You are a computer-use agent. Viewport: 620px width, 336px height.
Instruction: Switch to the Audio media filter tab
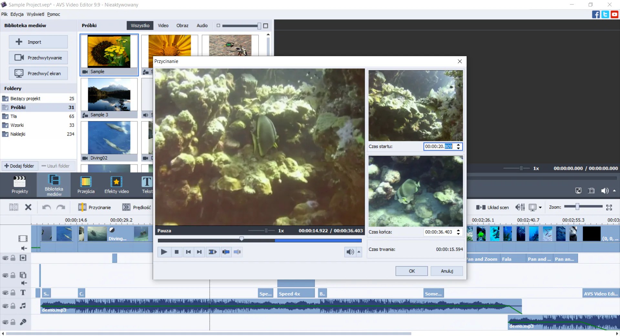(x=202, y=25)
